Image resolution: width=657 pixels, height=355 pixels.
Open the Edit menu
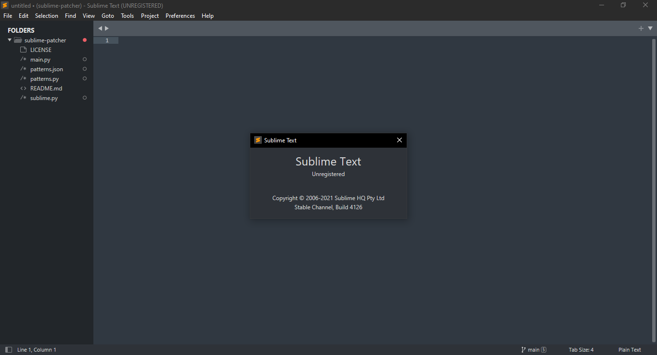pos(24,16)
